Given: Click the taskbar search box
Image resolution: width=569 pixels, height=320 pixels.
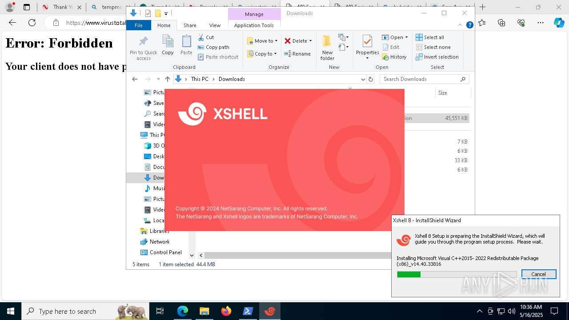Looking at the screenshot, I should coord(86,311).
